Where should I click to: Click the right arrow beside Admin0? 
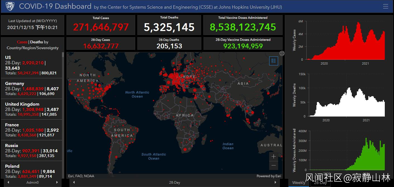tap(57, 182)
